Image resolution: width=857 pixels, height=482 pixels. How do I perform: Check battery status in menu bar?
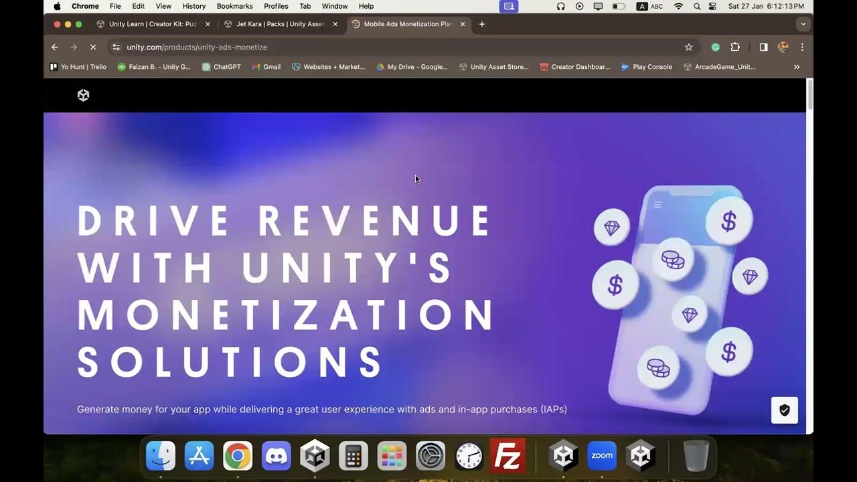(619, 6)
